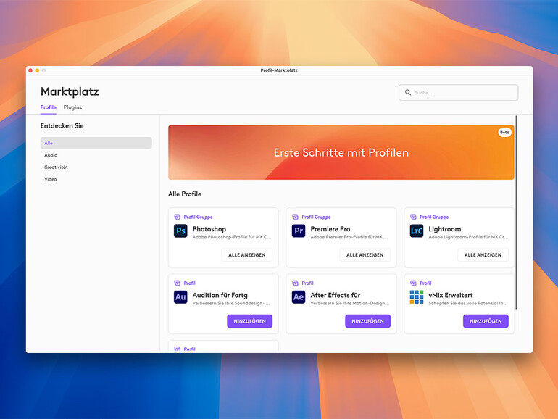Click the vMix colored grid icon
The image size is (558, 419).
(x=417, y=297)
